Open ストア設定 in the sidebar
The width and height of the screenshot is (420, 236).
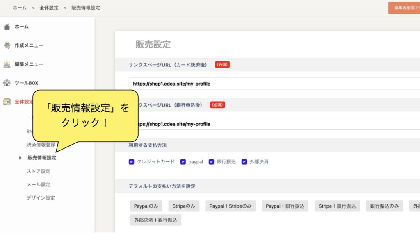click(38, 171)
